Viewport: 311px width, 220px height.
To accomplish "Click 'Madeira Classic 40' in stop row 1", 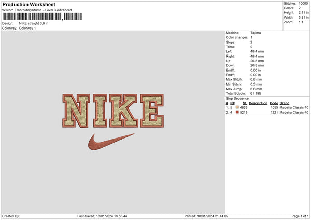I will point(294,107).
